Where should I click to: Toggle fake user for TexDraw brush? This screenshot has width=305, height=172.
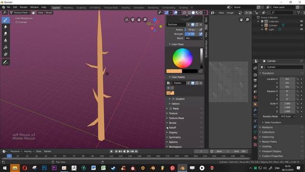click(193, 25)
